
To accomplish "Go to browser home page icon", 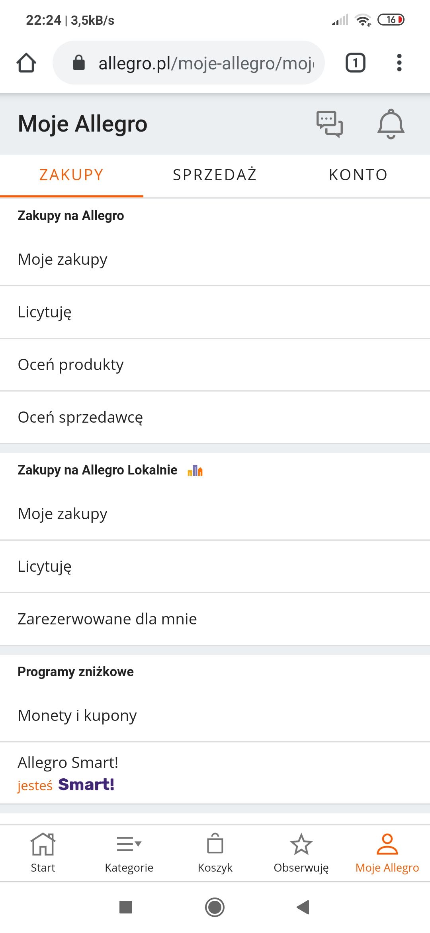I will pos(26,63).
